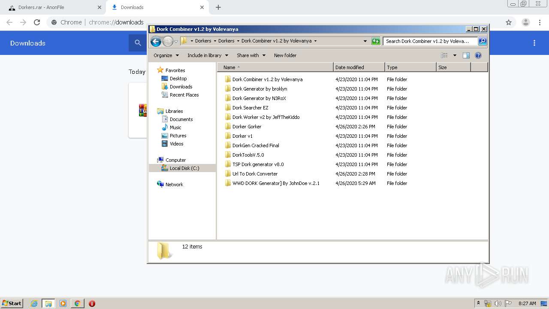Open the view options dropdown arrow
The width and height of the screenshot is (549, 309).
pyautogui.click(x=455, y=55)
